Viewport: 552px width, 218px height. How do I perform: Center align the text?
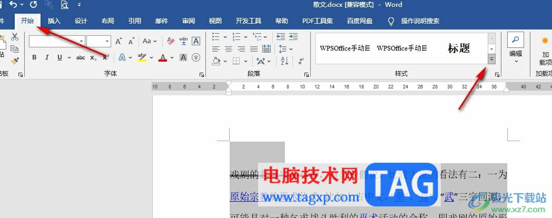(229, 49)
